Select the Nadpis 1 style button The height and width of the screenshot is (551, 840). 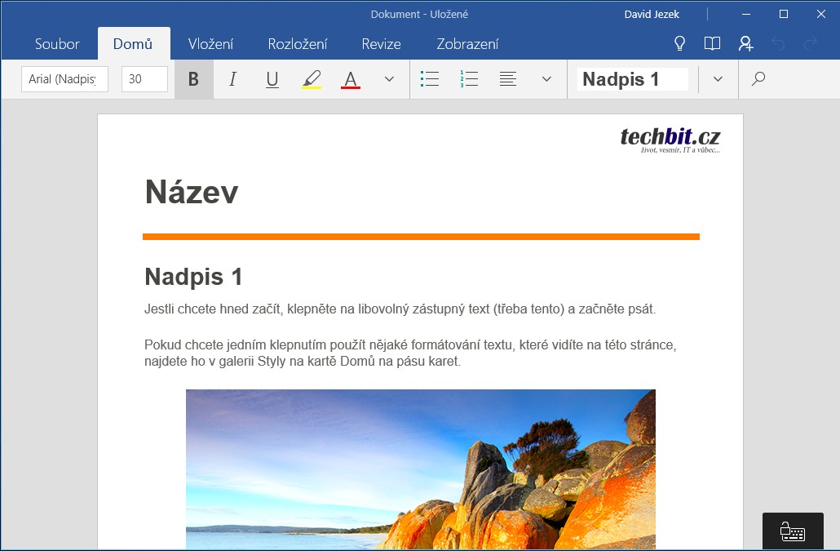[x=632, y=79]
